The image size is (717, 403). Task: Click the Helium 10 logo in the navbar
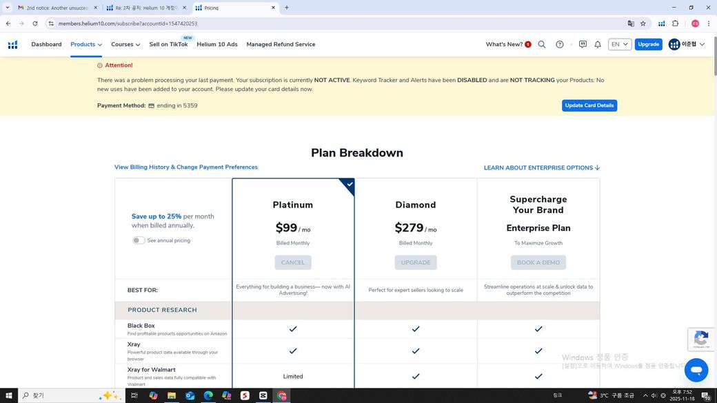[13, 44]
